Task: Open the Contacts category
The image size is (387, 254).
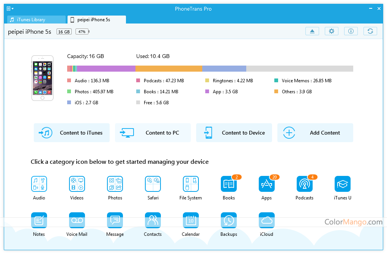Action: pos(153,220)
